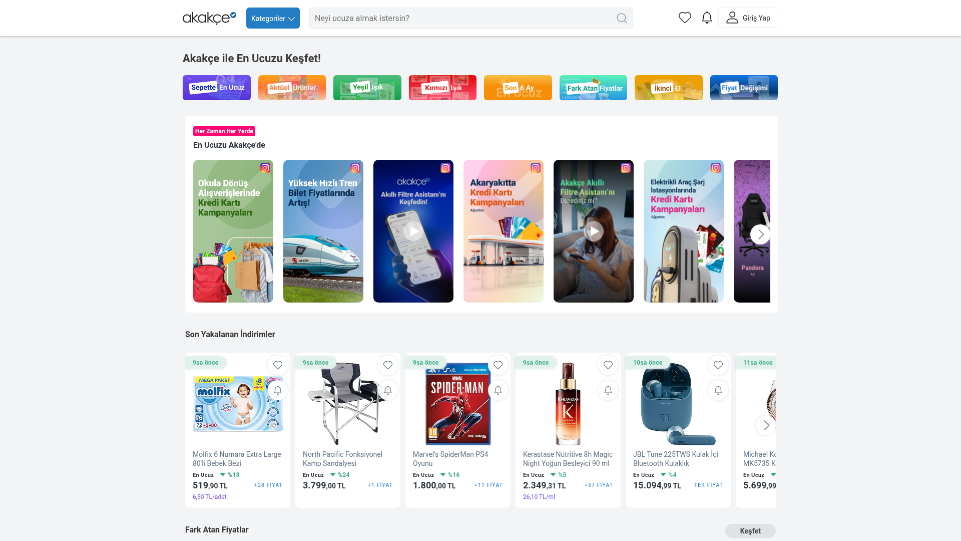
Task: Advance the story carousel with right arrow
Action: 760,234
